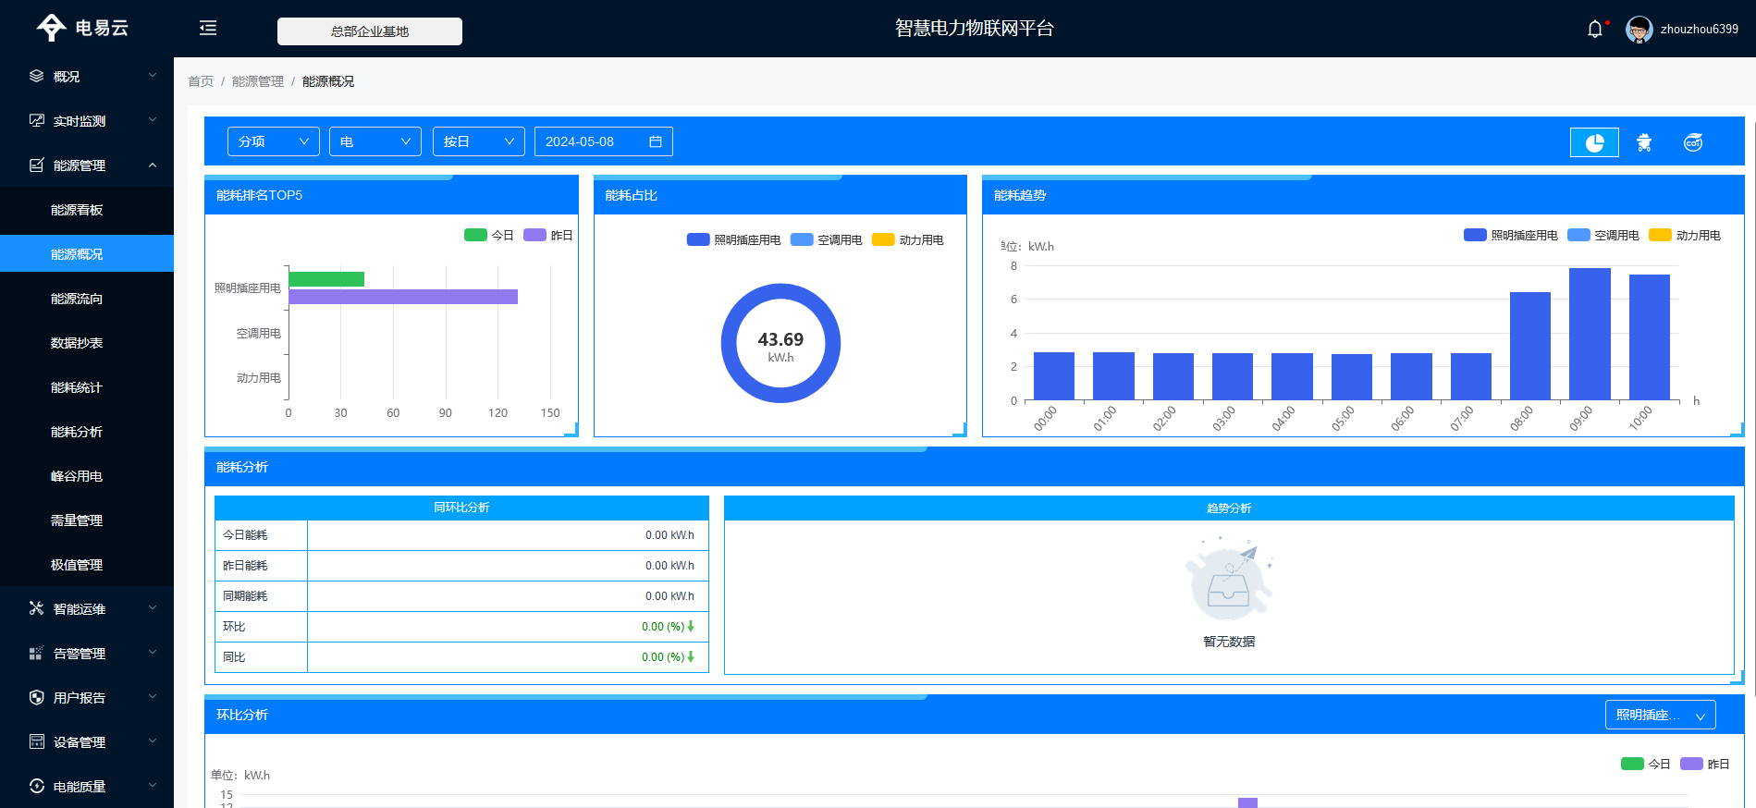Click the purple 昨日 bar for 照明插座用电
This screenshot has width=1756, height=808.
pos(403,297)
